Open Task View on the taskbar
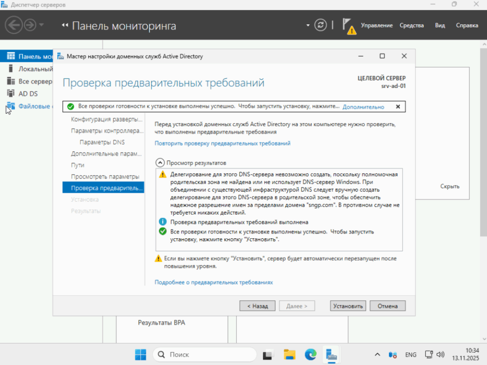The height and width of the screenshot is (365, 487). point(269,355)
